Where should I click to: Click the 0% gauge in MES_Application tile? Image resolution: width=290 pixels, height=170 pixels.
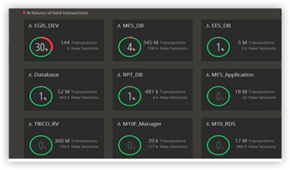218,96
